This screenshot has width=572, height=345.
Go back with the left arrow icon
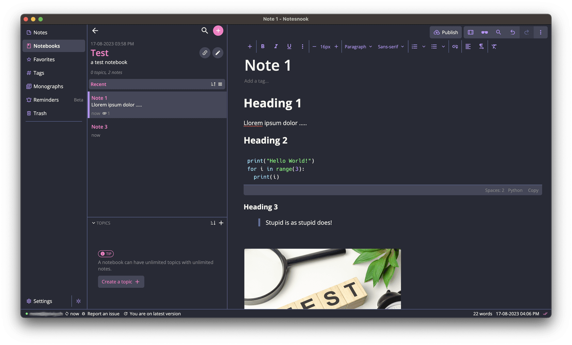tap(95, 31)
